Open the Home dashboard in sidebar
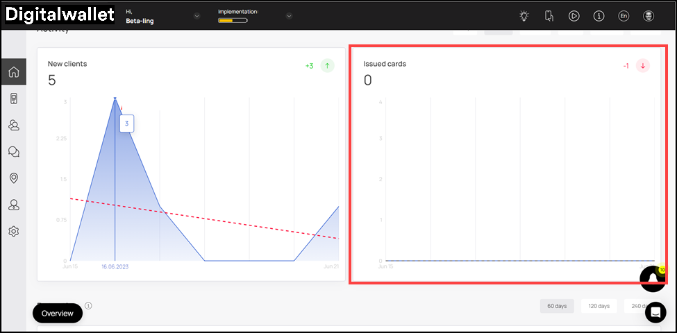This screenshot has height=333, width=677. pos(13,72)
